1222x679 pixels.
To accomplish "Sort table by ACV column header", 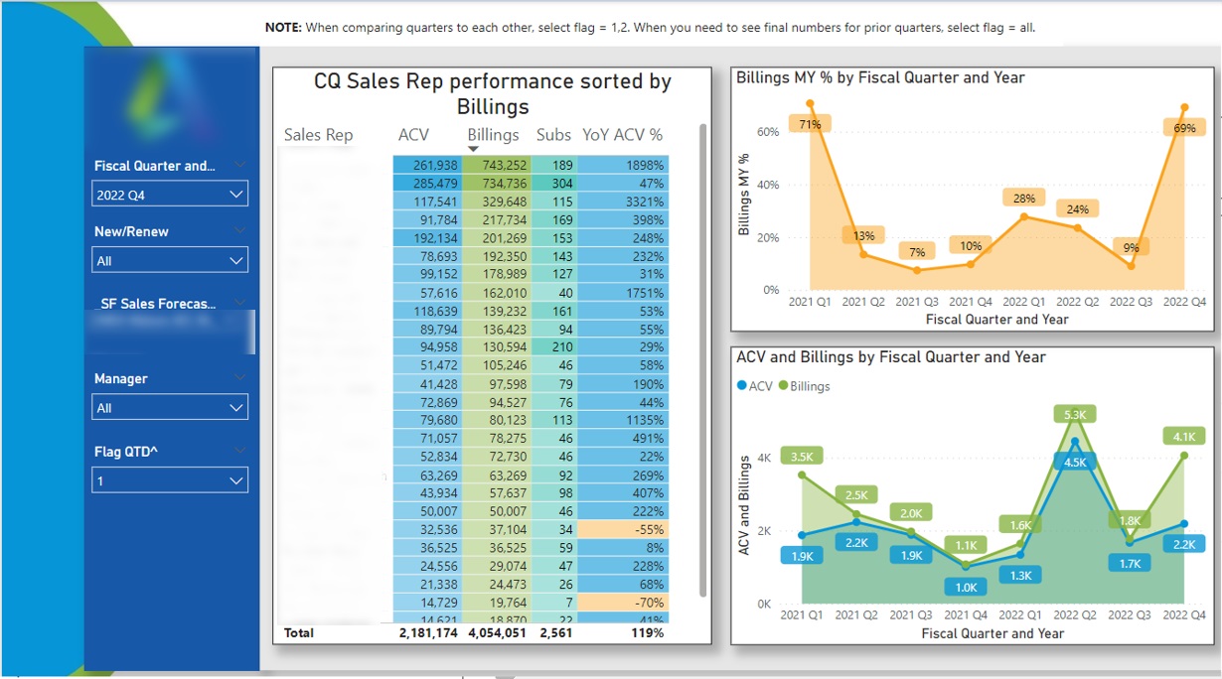I will (413, 135).
